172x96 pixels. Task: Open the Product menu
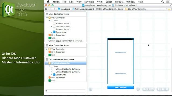pos(119,2)
